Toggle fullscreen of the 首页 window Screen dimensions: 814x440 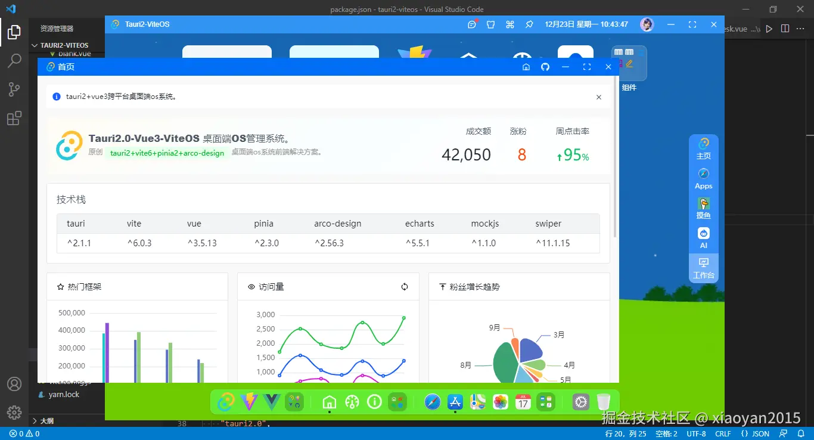click(x=587, y=67)
